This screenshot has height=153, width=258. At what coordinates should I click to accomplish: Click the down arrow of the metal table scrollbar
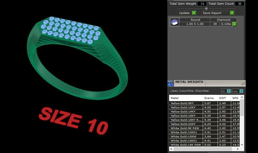[242, 145]
